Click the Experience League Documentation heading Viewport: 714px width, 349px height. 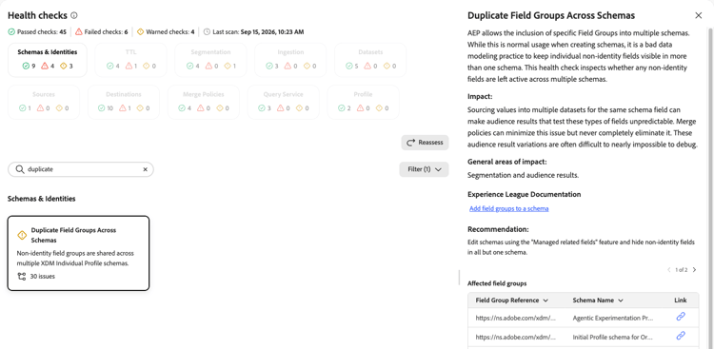525,194
